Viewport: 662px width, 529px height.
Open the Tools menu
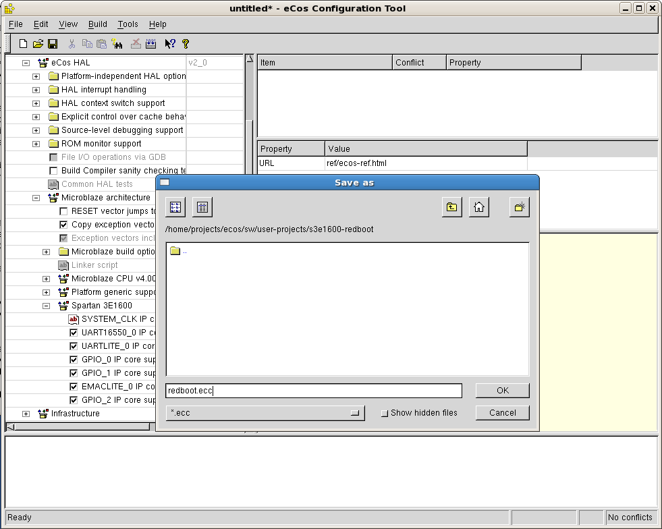coord(128,24)
